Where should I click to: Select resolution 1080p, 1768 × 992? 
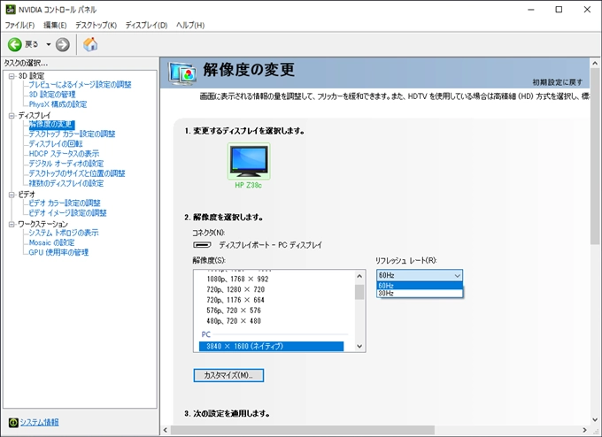[x=237, y=279]
